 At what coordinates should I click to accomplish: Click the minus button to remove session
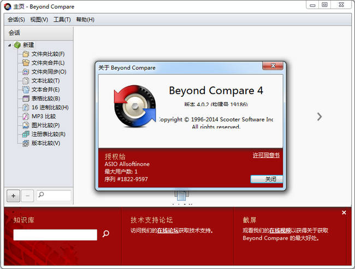click(27, 196)
